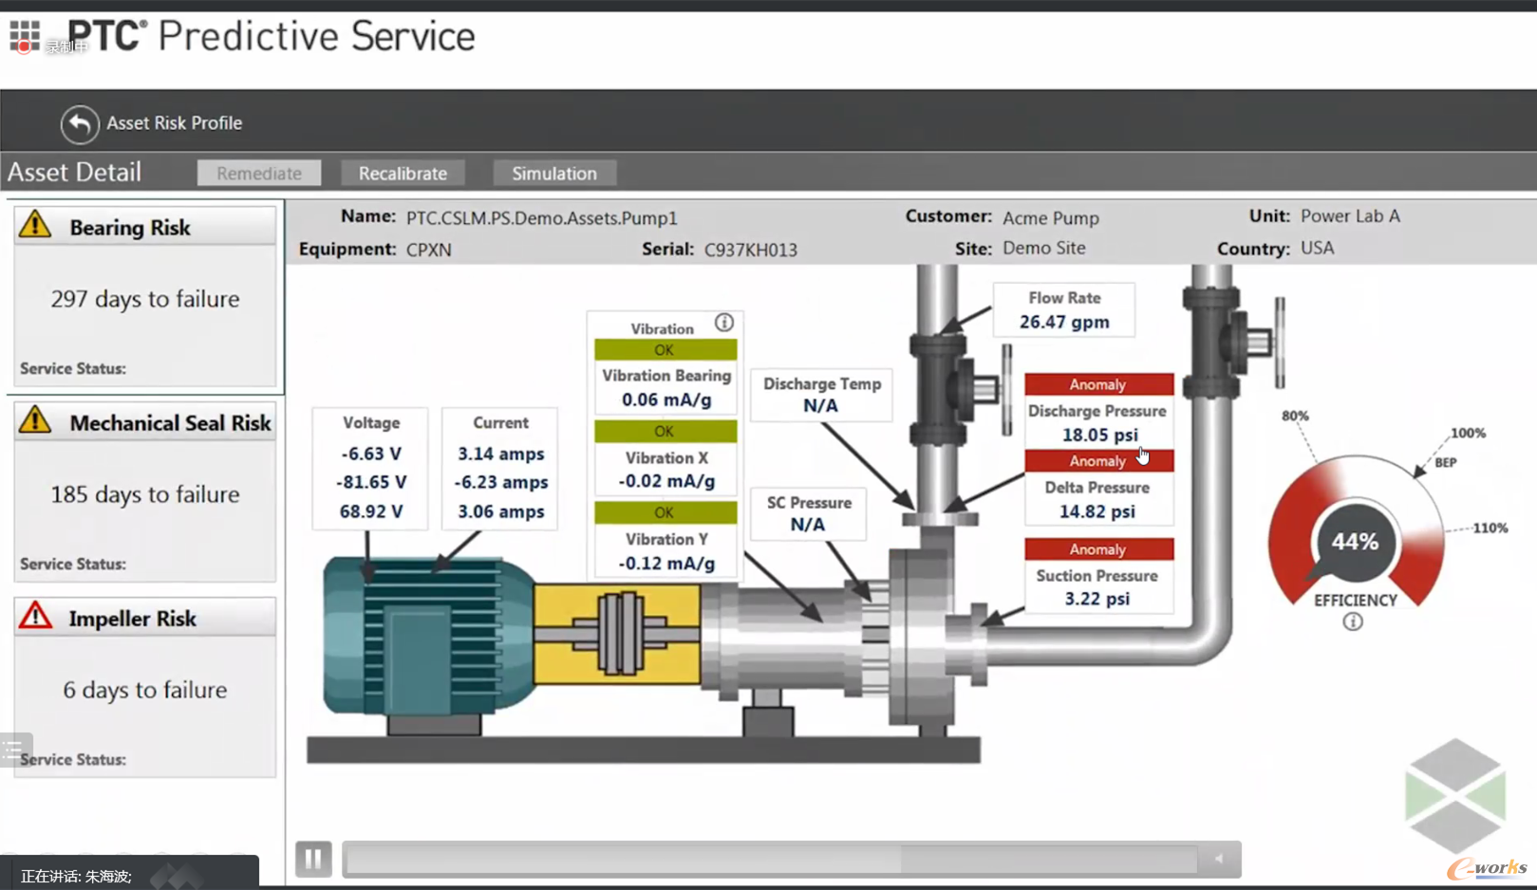
Task: Click the list icon at left edge
Action: pos(15,750)
